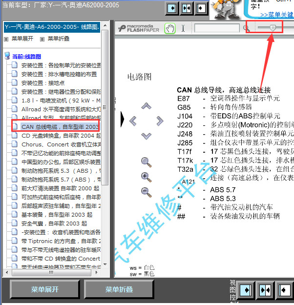Image resolution: width=294 pixels, height=305 pixels.
Task: Open 不带记忆功能的前排座椅电动调整 entry
Action: coord(61,153)
